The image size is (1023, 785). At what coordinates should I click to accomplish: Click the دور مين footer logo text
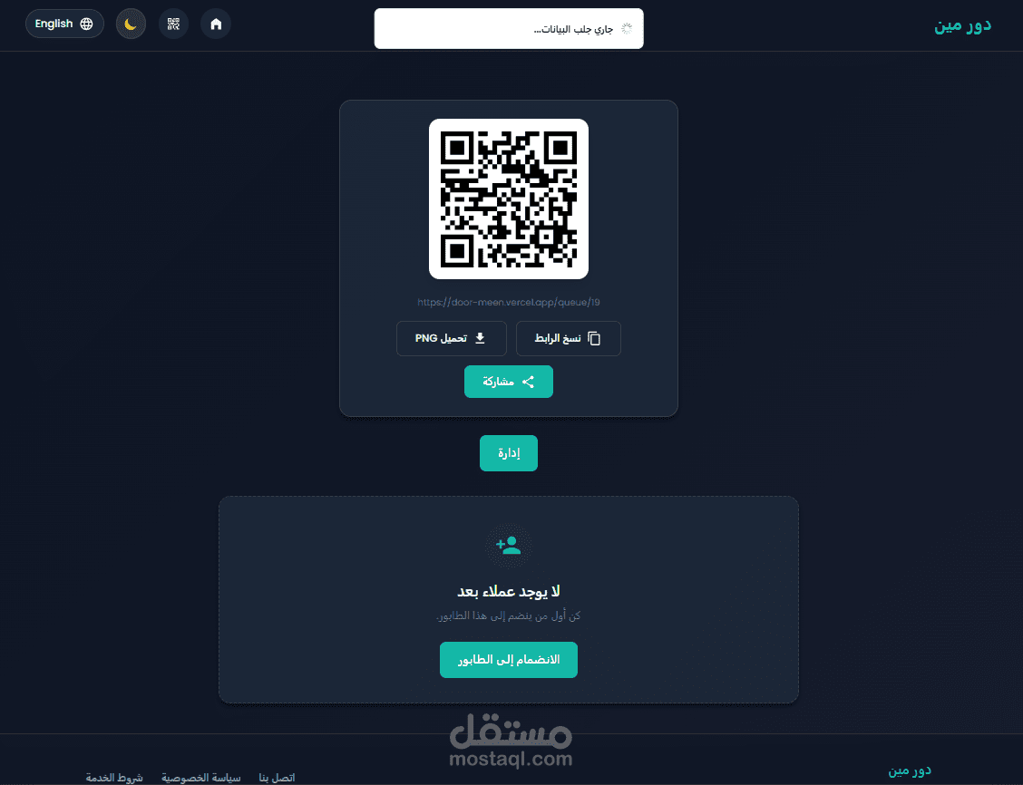click(x=910, y=770)
